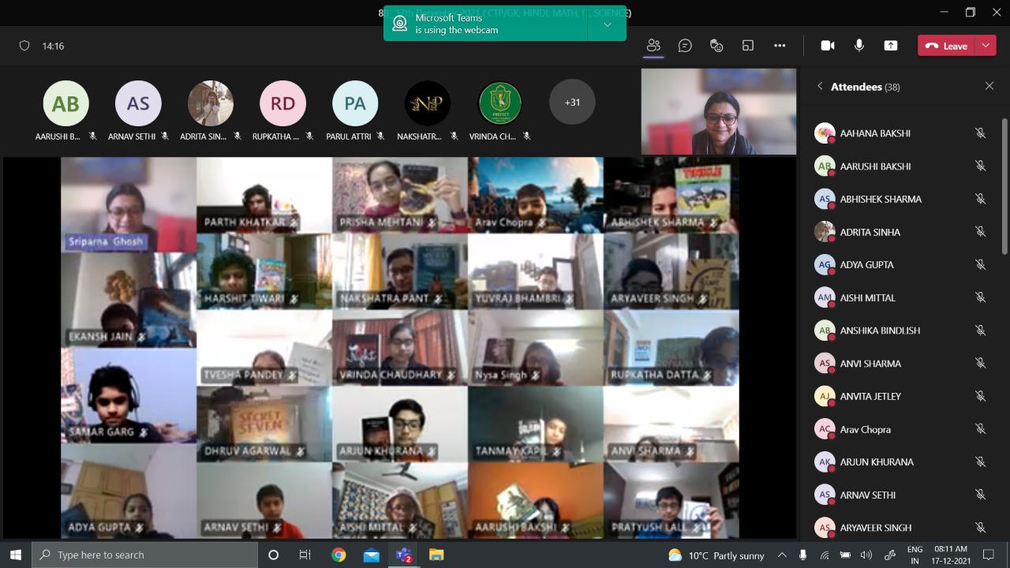Open the Windows notification center
Viewport: 1010px width, 568px height.
pyautogui.click(x=988, y=555)
